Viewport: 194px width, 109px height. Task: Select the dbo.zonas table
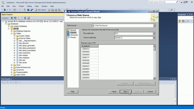[x=23, y=63]
